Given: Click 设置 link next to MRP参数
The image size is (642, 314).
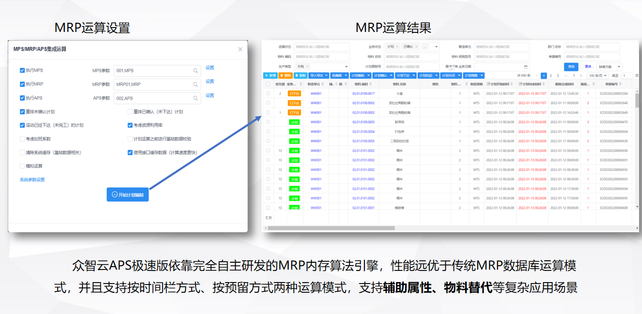Looking at the screenshot, I should 210,81.
